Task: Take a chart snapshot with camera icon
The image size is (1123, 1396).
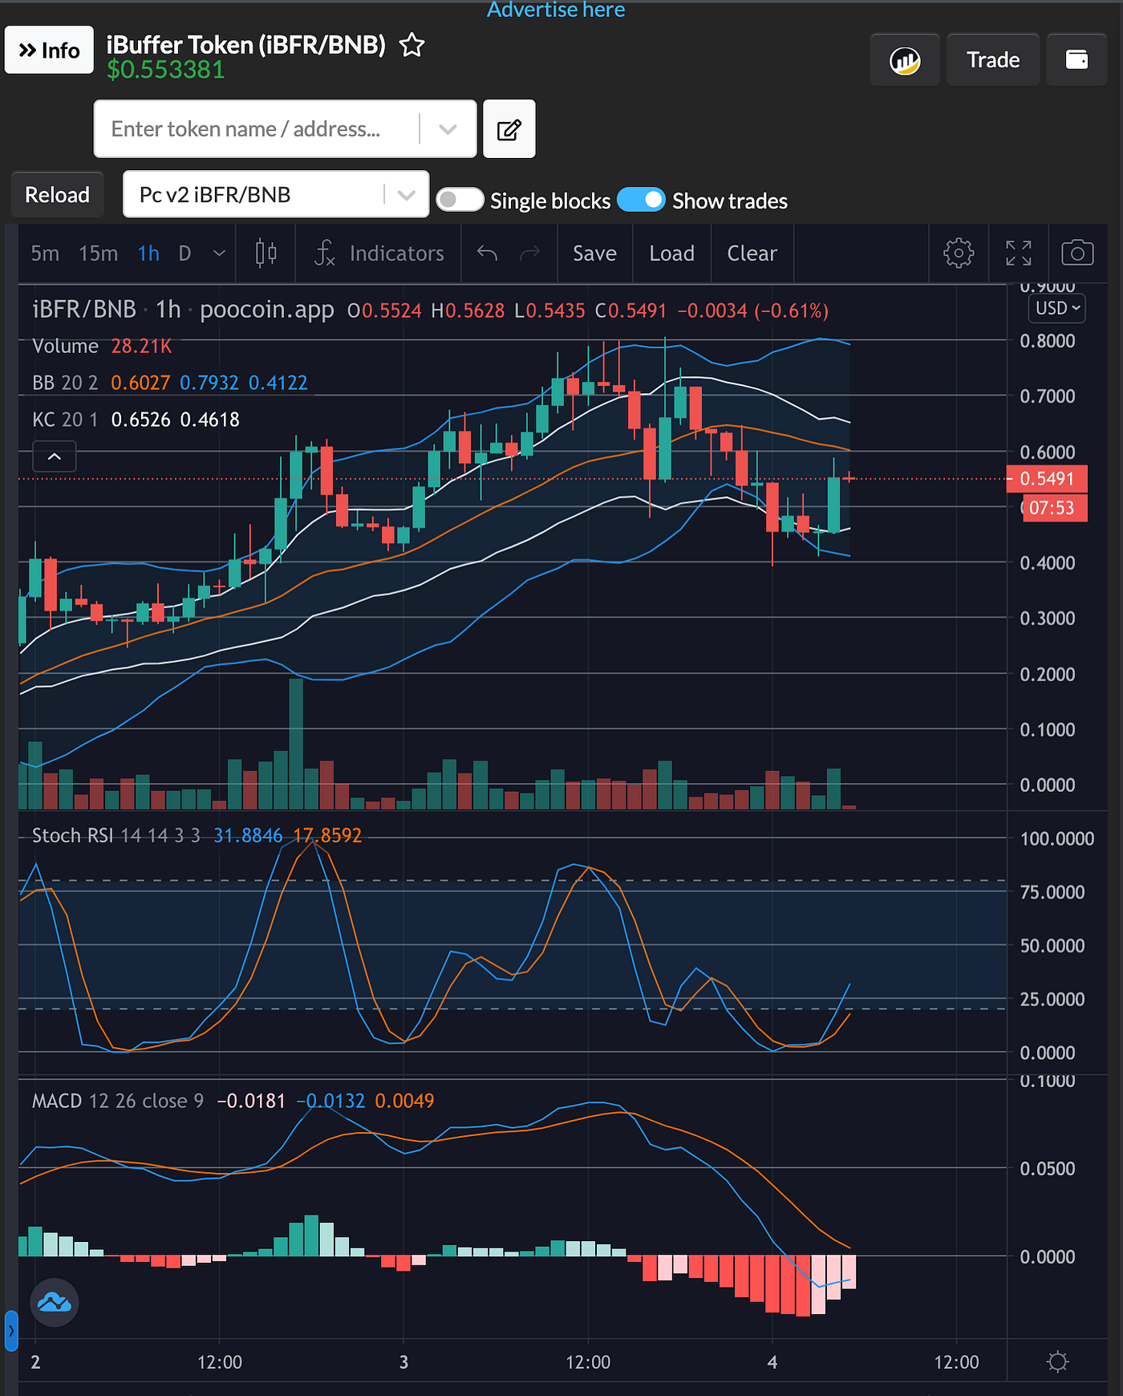Action: 1077,254
